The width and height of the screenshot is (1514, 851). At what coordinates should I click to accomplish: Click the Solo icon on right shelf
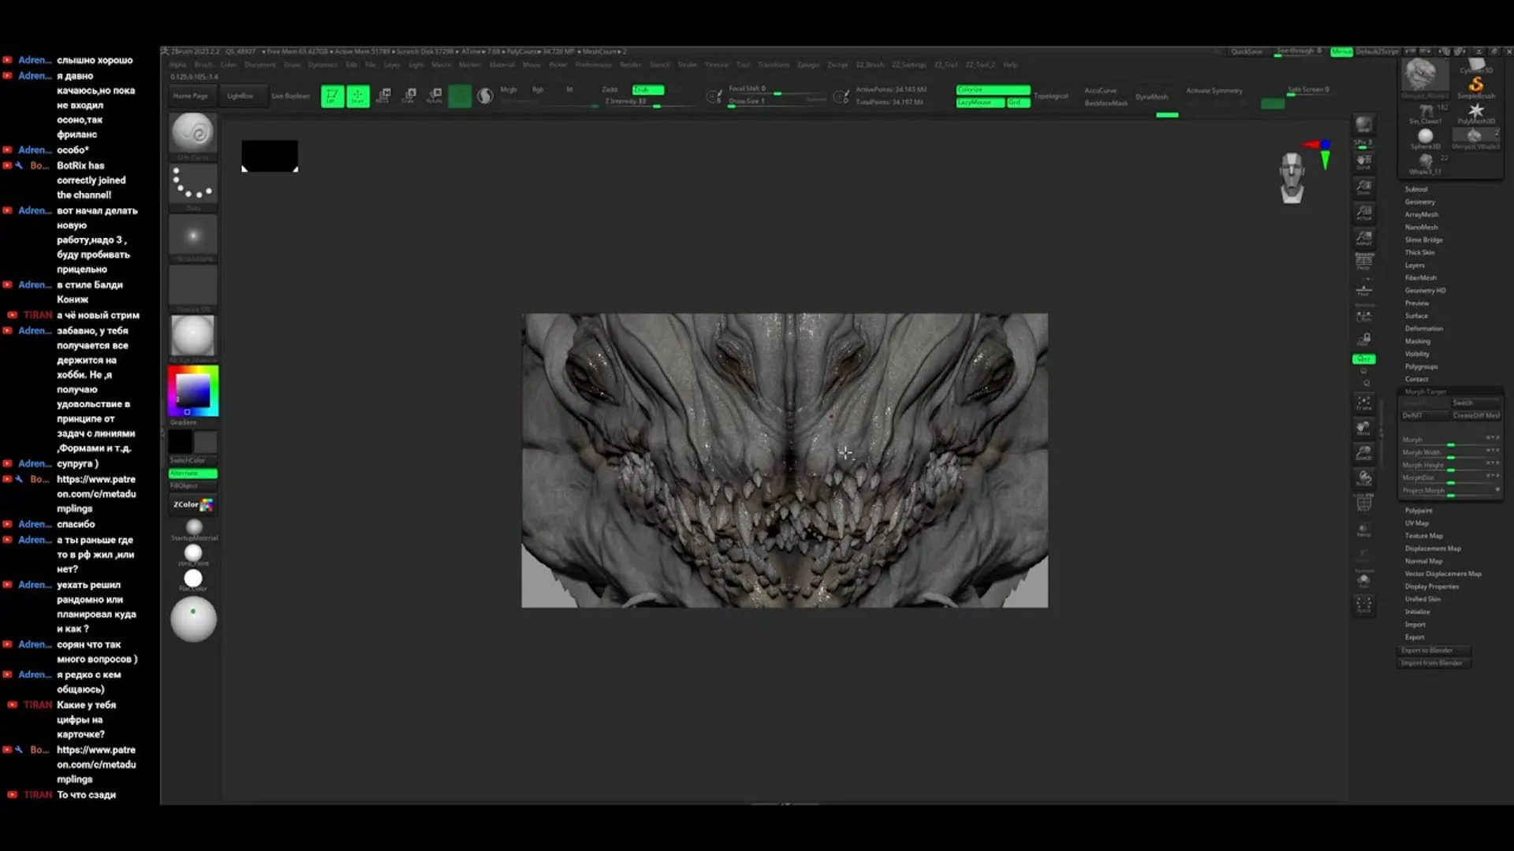point(1363,581)
